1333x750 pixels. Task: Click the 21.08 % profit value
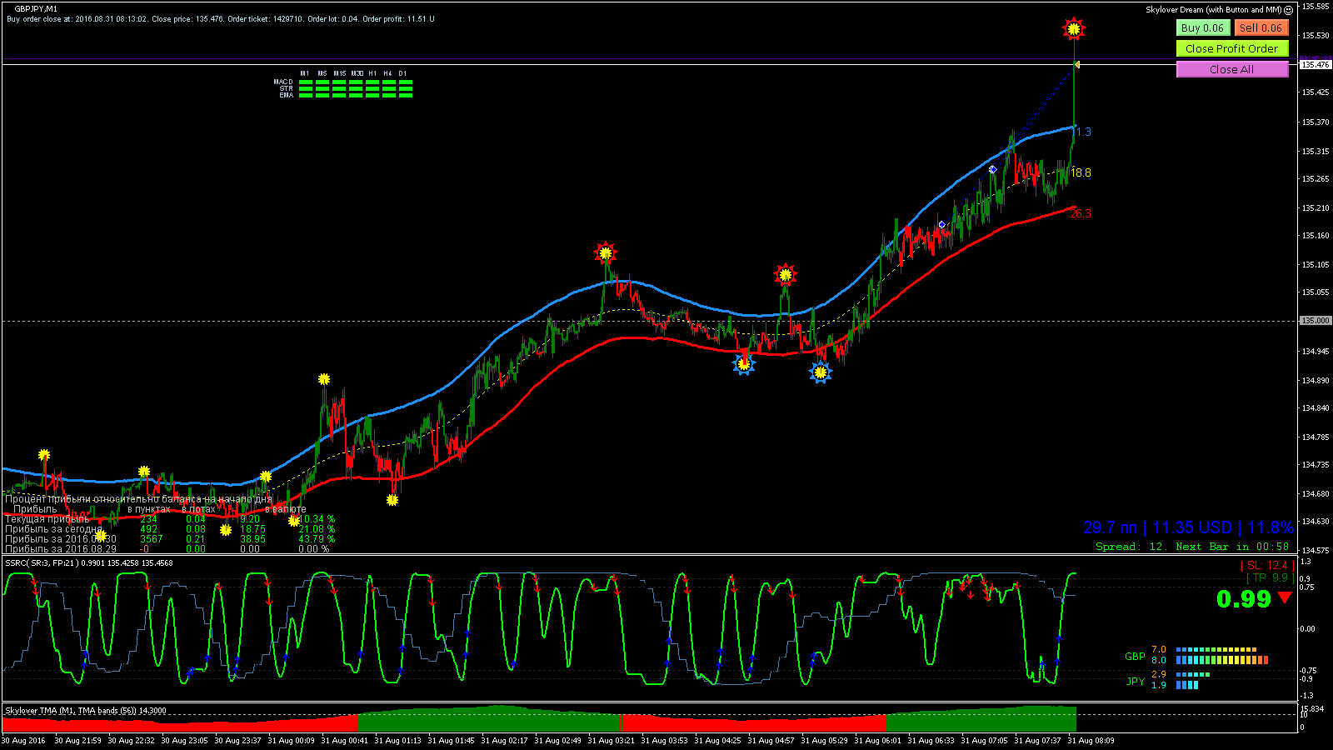(x=317, y=529)
